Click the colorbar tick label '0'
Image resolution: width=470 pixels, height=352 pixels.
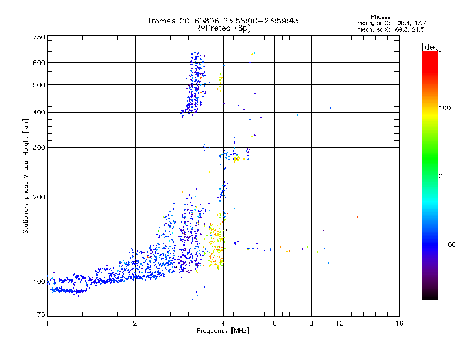click(441, 177)
